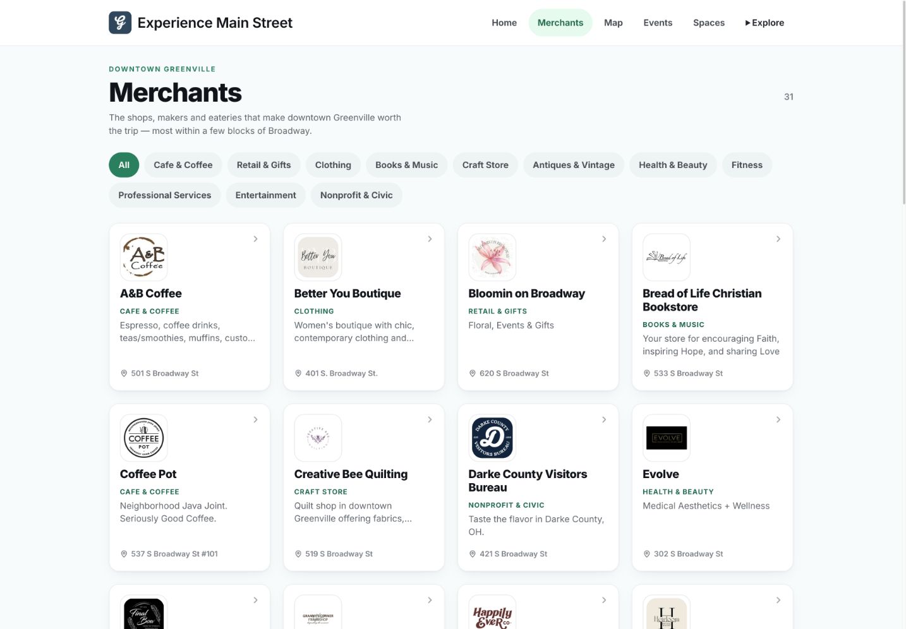906x629 pixels.
Task: Click the map pin beside 620 S Broadway St
Action: click(473, 373)
